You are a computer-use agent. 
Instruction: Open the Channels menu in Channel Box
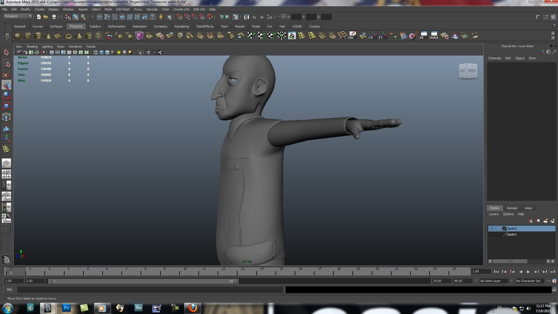[495, 58]
